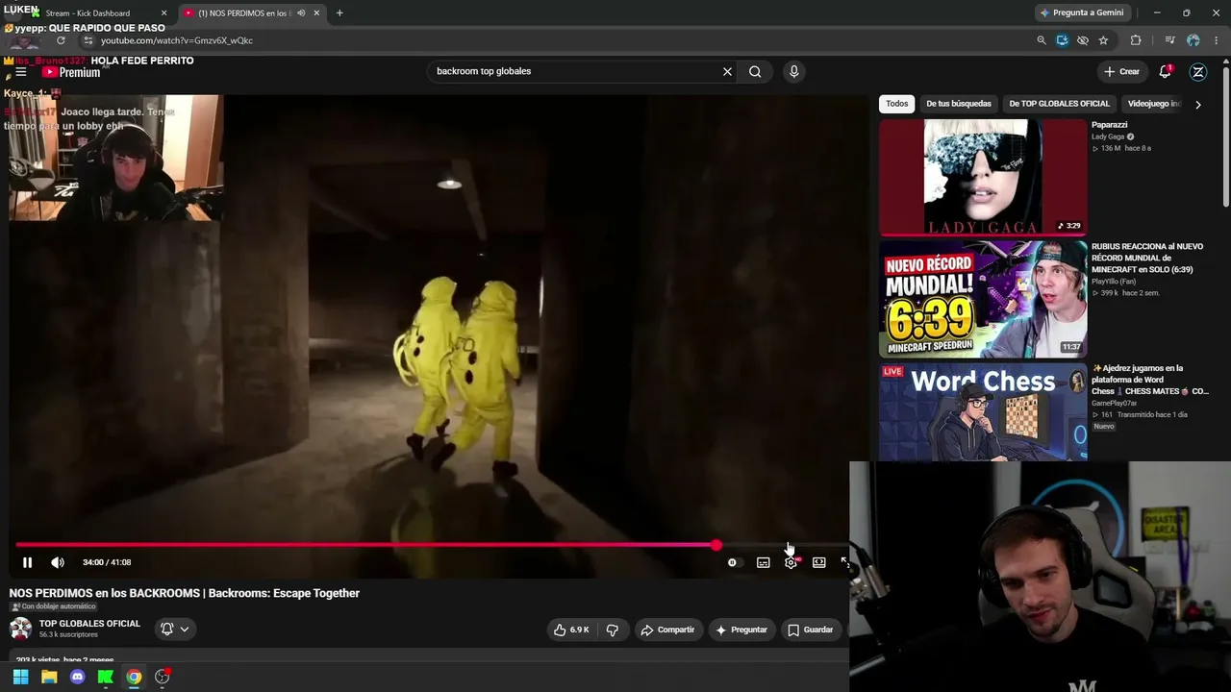The height and width of the screenshot is (692, 1231).
Task: Mute the NOS PERDIMOS tab audio
Action: tap(301, 13)
